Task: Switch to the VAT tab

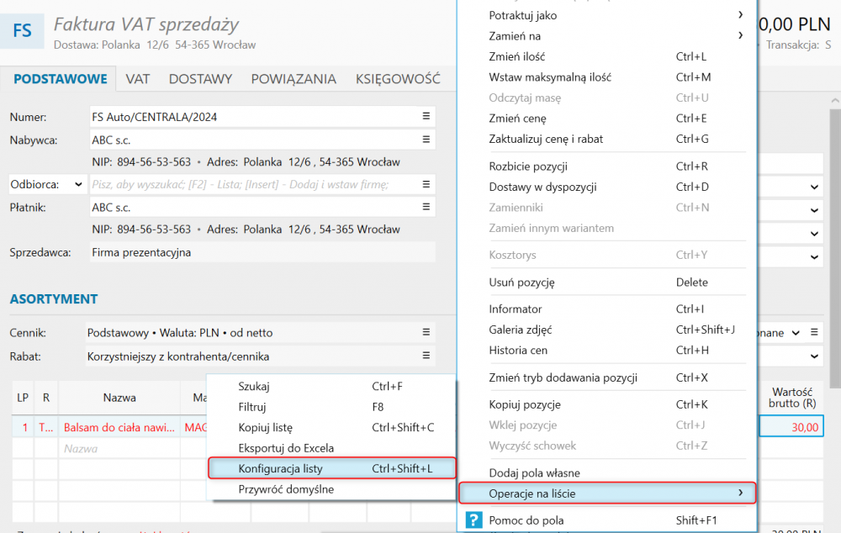Action: [x=138, y=79]
